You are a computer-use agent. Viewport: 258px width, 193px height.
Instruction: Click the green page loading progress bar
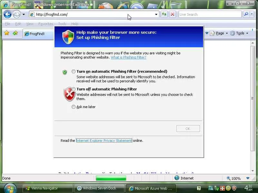(111, 178)
